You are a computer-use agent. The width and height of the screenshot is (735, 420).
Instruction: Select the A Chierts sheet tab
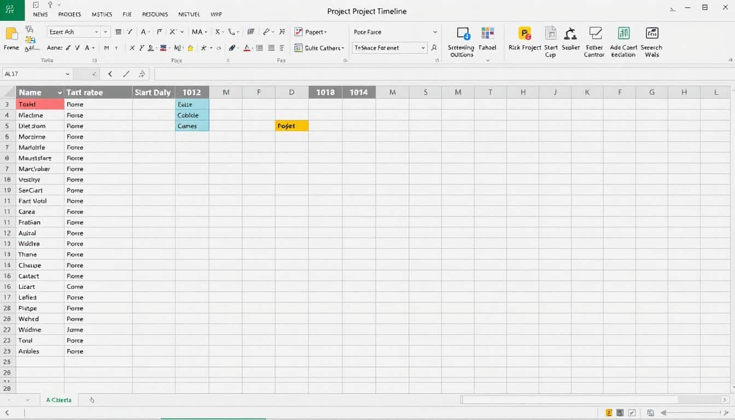[59, 400]
